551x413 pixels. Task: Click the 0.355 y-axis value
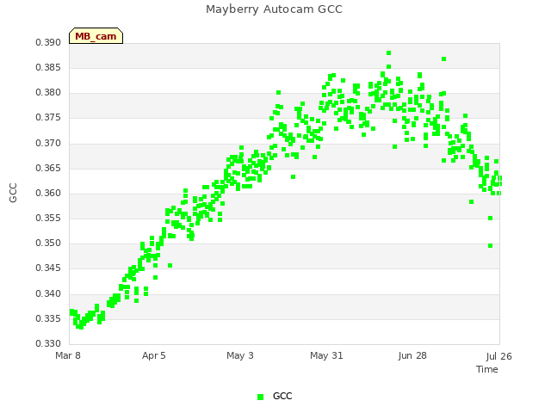(48, 218)
